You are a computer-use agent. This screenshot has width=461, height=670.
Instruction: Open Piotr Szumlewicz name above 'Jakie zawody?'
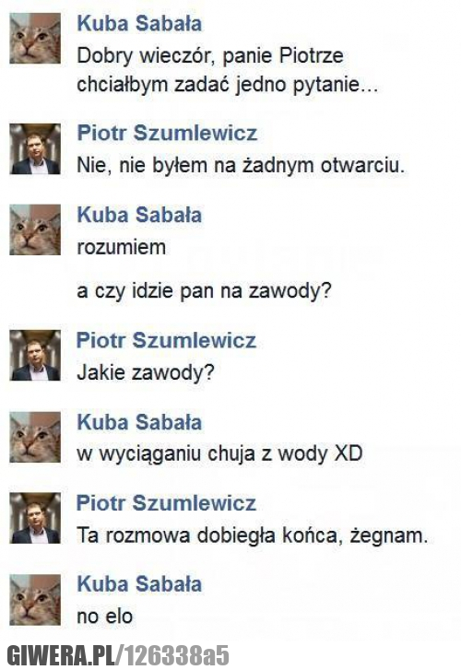[x=166, y=340]
